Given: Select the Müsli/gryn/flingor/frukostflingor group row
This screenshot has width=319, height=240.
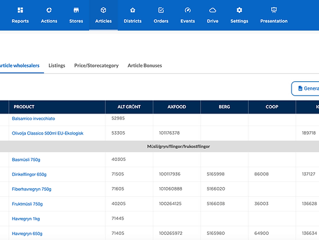Looking at the screenshot, I should tap(159, 146).
